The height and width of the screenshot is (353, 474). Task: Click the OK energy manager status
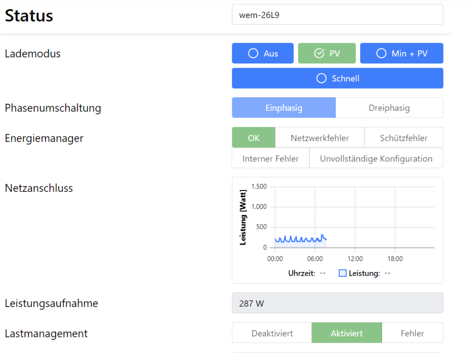pyautogui.click(x=254, y=138)
